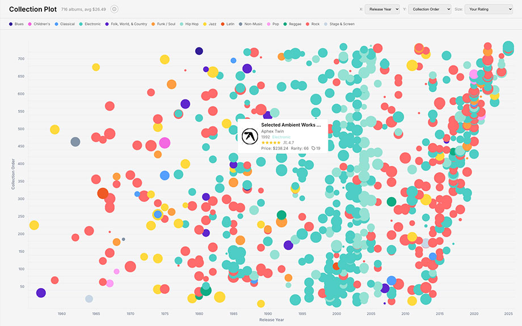This screenshot has height=326, width=522.
Task: Select the Pop legend dot
Action: coord(270,24)
